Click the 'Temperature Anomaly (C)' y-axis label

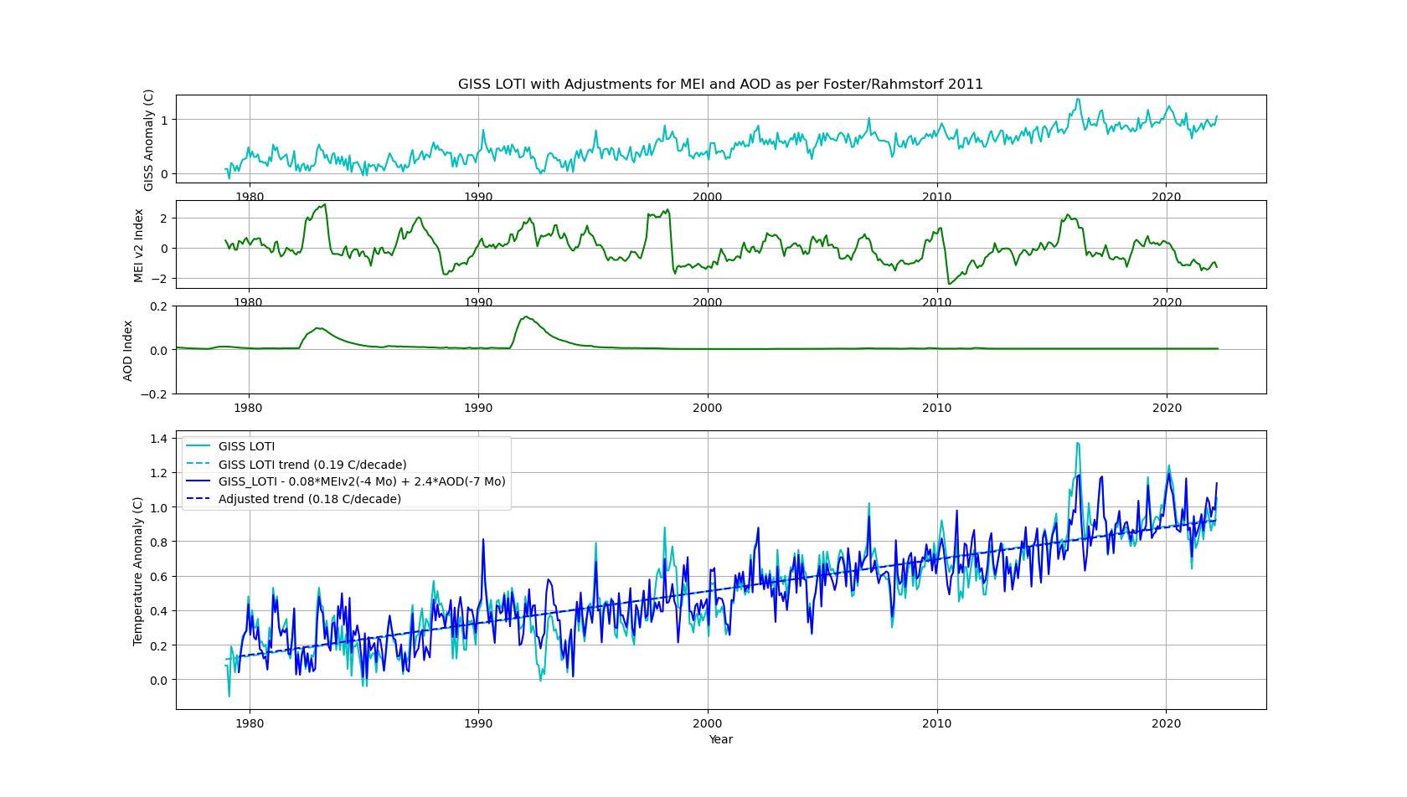click(138, 571)
